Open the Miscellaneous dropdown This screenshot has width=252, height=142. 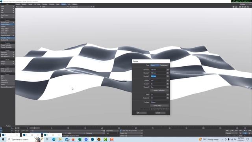pos(7,56)
